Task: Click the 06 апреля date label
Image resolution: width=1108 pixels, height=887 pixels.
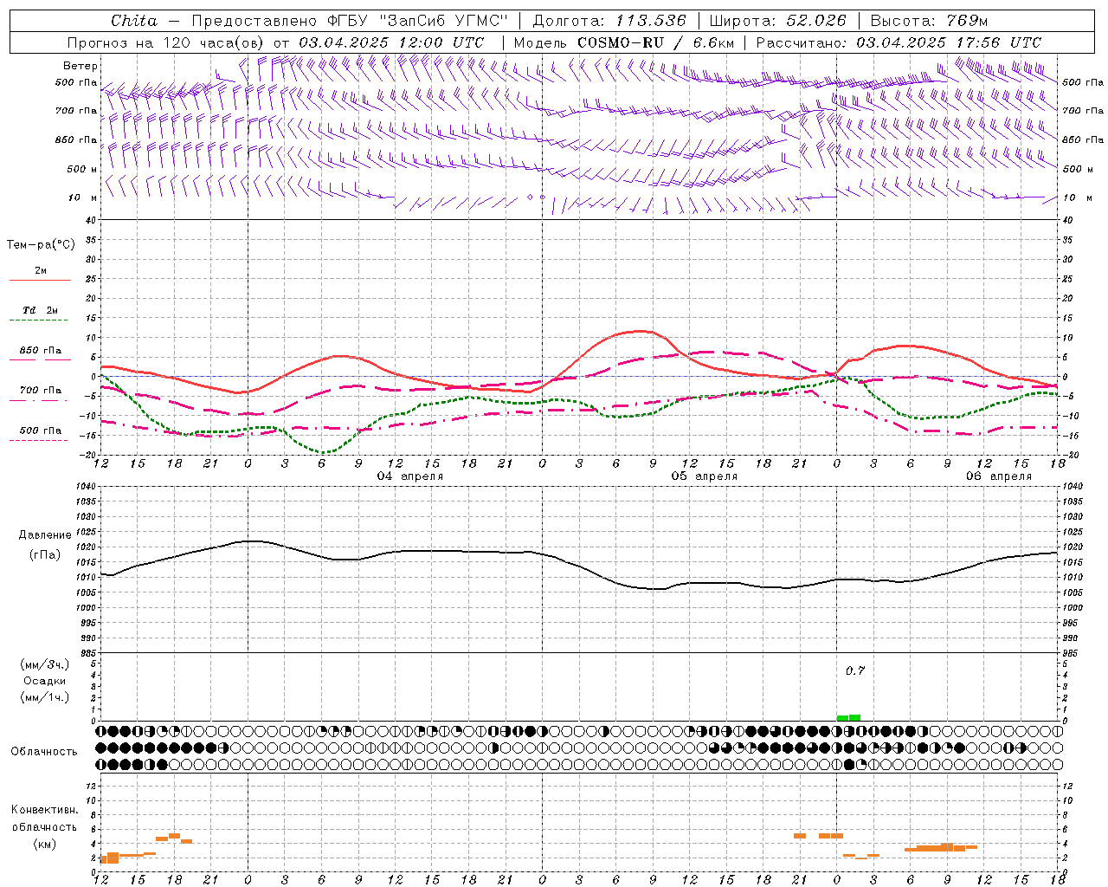Action: tap(999, 476)
